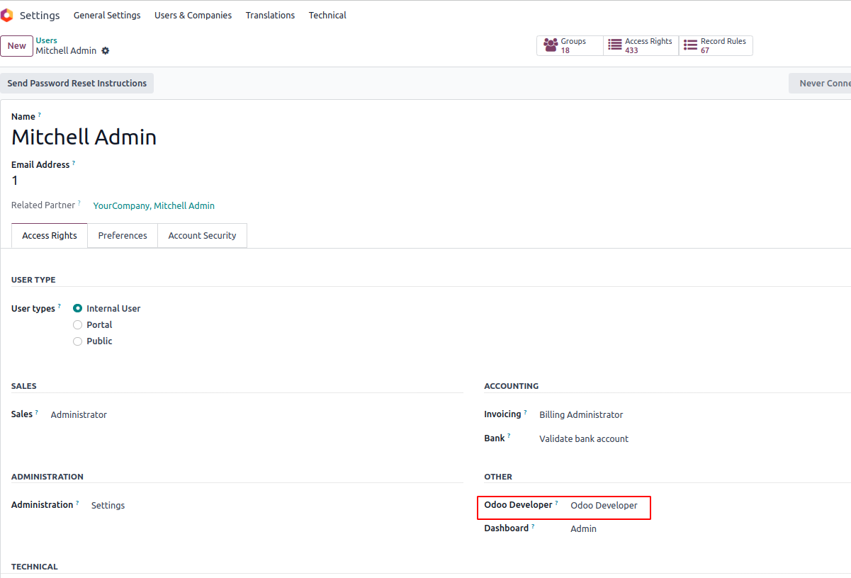This screenshot has width=851, height=578.
Task: Click help question mark beside Email Address
Action: pyautogui.click(x=74, y=163)
